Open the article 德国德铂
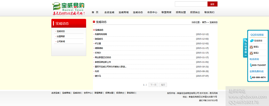The image size is (269, 106). [x=99, y=48]
